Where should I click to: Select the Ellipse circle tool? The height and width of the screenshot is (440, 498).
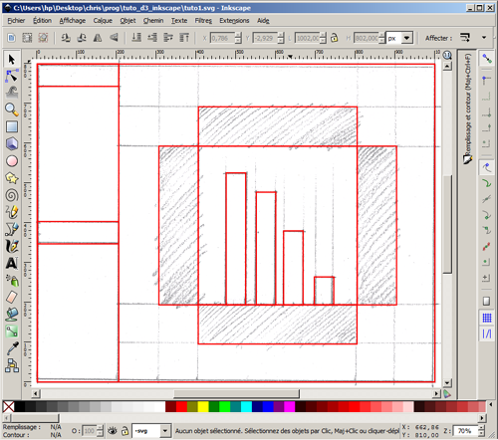pos(12,161)
